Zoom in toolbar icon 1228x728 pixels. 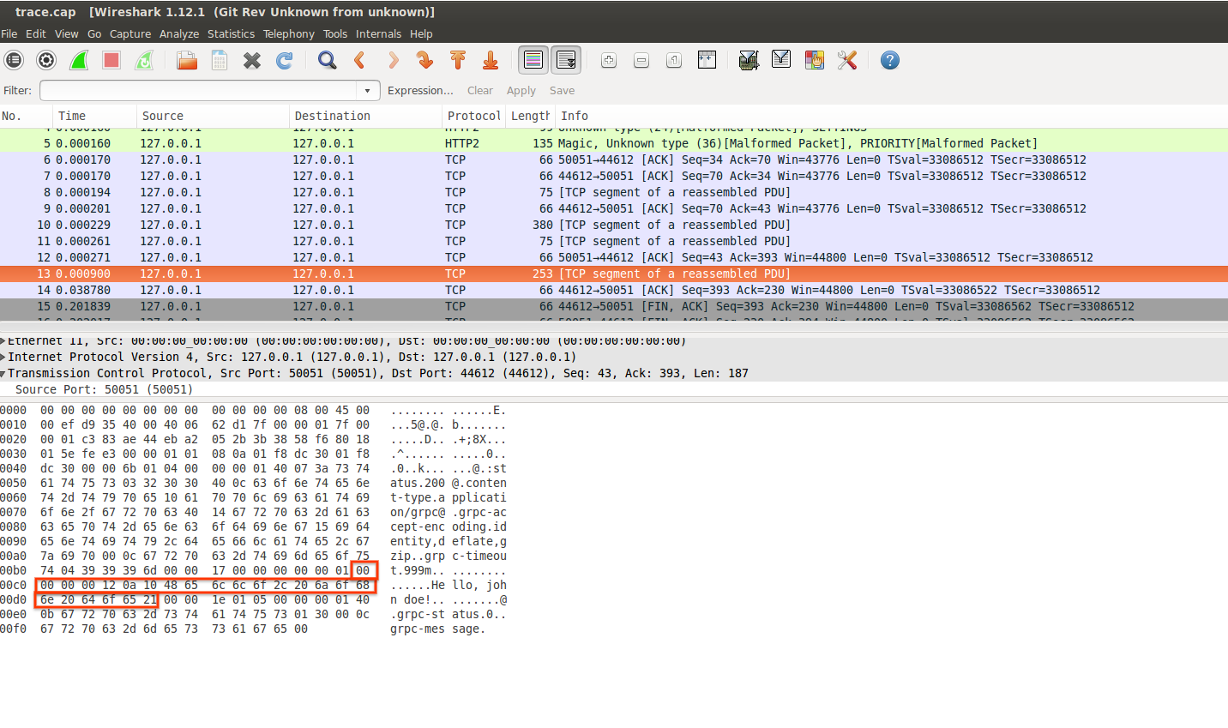click(x=609, y=60)
